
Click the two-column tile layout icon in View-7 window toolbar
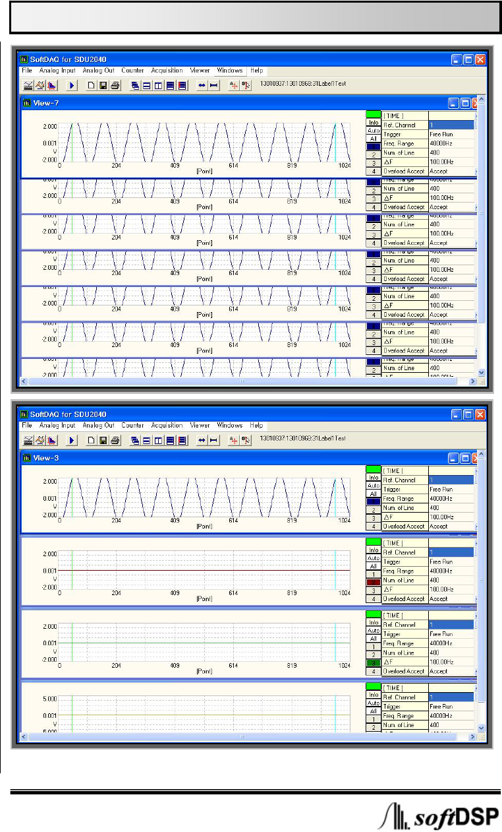tap(159, 85)
